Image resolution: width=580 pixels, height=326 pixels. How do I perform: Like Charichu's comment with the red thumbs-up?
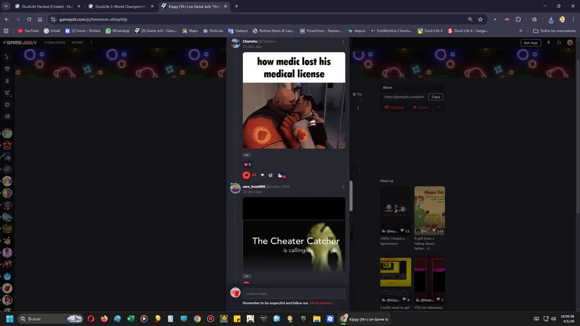pyautogui.click(x=246, y=175)
